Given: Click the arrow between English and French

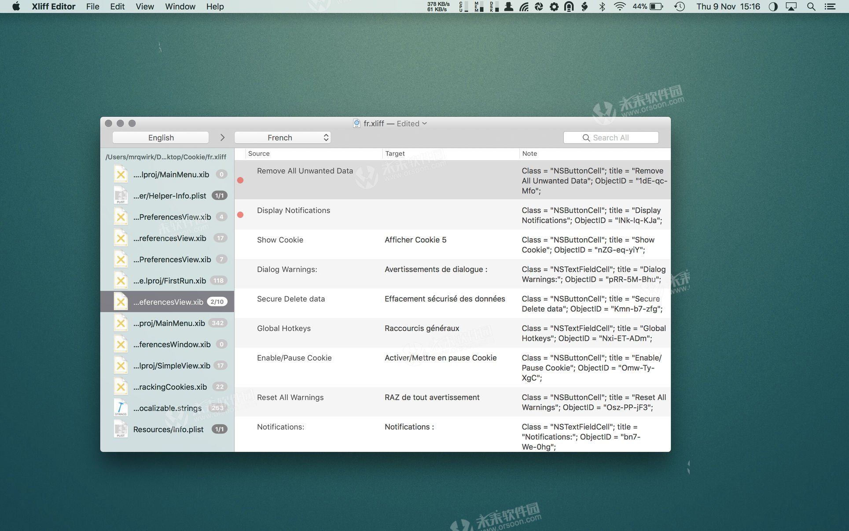Looking at the screenshot, I should pos(222,138).
